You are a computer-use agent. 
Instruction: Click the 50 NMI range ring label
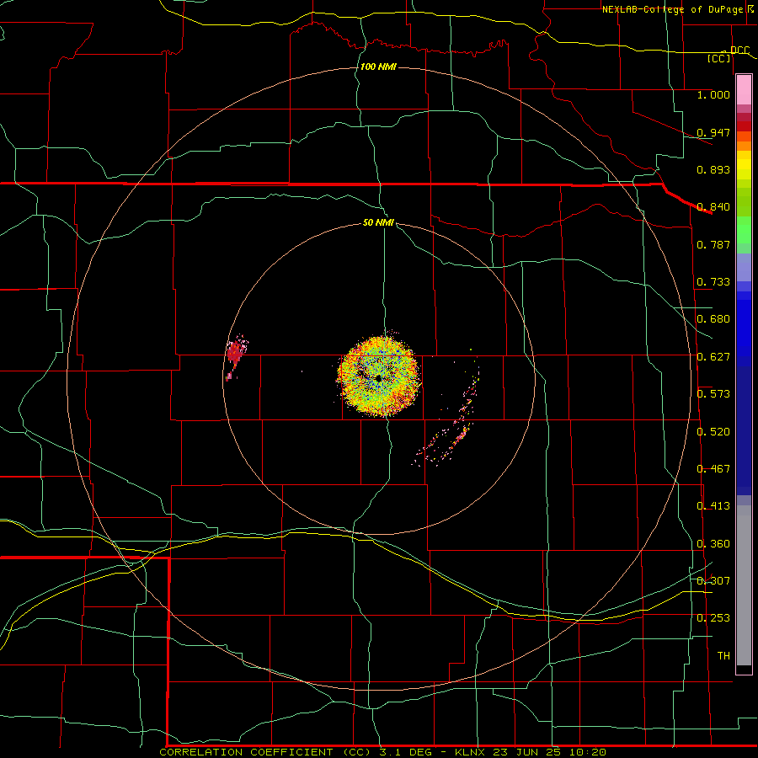pos(378,223)
